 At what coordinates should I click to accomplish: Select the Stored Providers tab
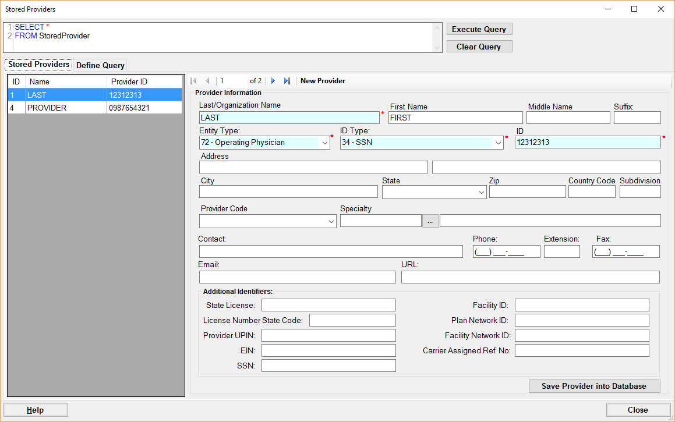tap(39, 65)
